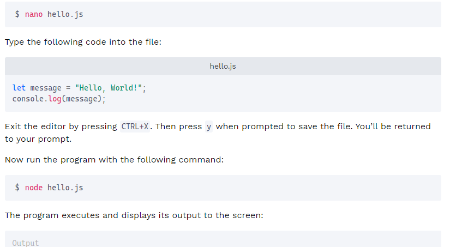468x247 pixels.
Task: Click the dollar prompt before nano
Action: point(17,14)
